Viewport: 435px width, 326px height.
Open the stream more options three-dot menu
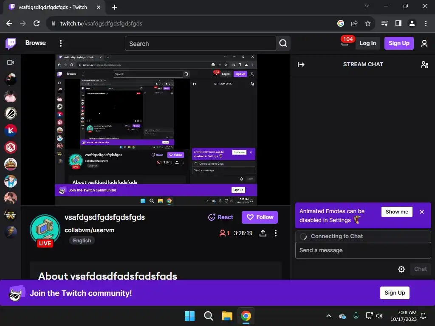click(275, 233)
